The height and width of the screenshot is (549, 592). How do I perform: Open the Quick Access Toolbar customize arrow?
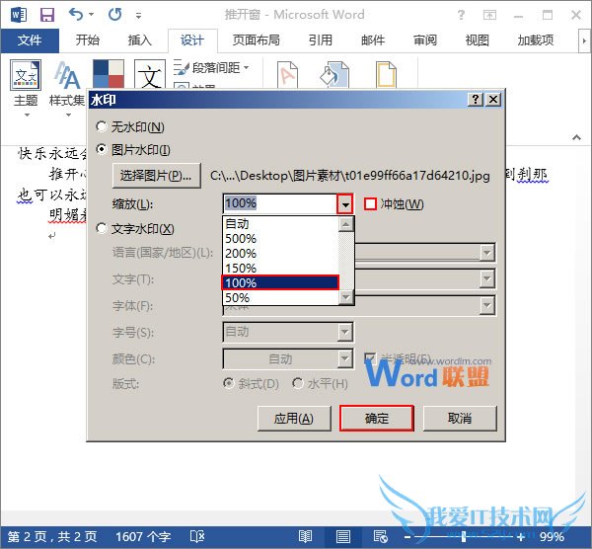[138, 16]
